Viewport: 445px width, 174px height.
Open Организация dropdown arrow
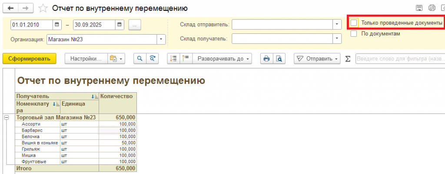click(x=162, y=39)
